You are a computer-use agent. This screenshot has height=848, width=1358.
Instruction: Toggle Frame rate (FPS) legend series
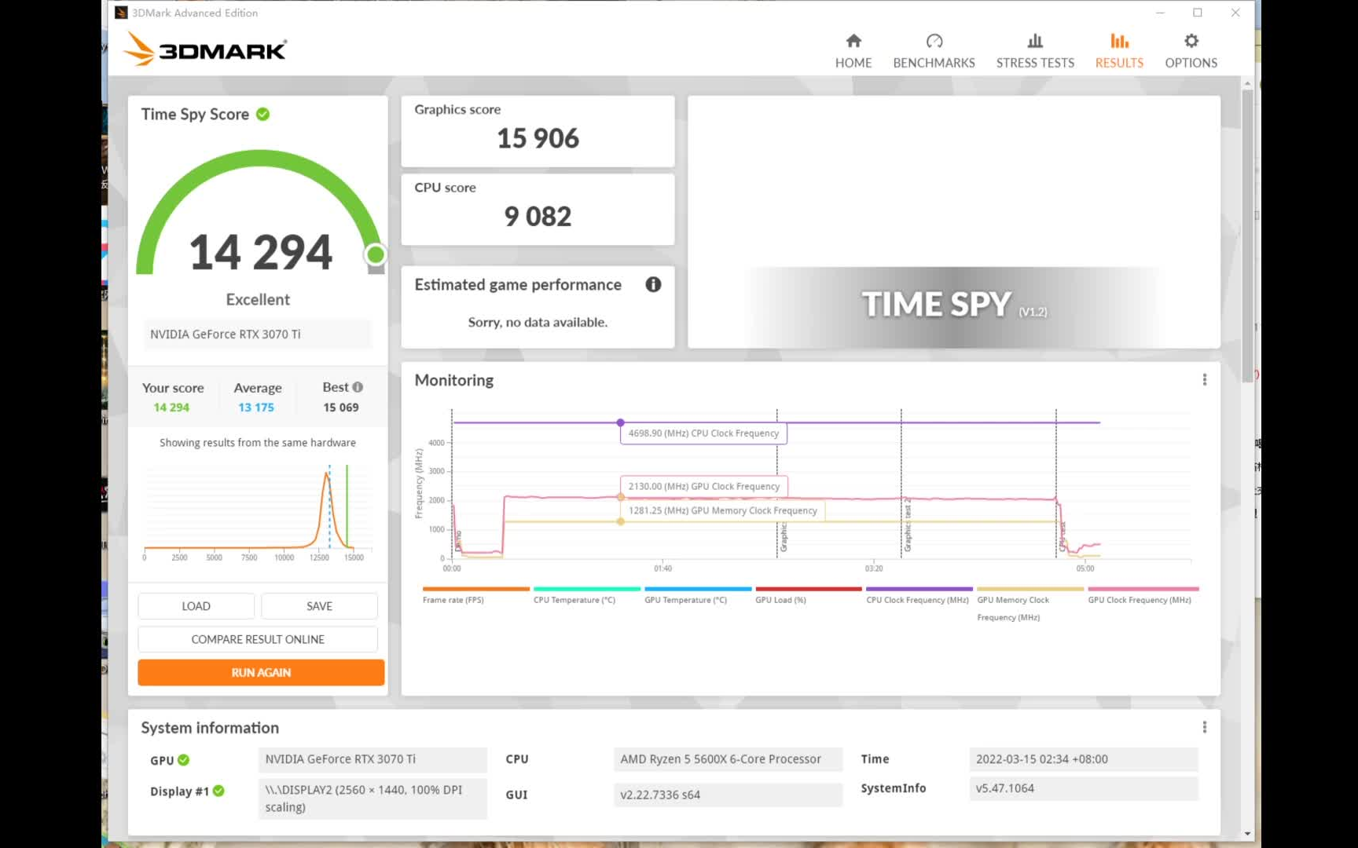coord(475,595)
